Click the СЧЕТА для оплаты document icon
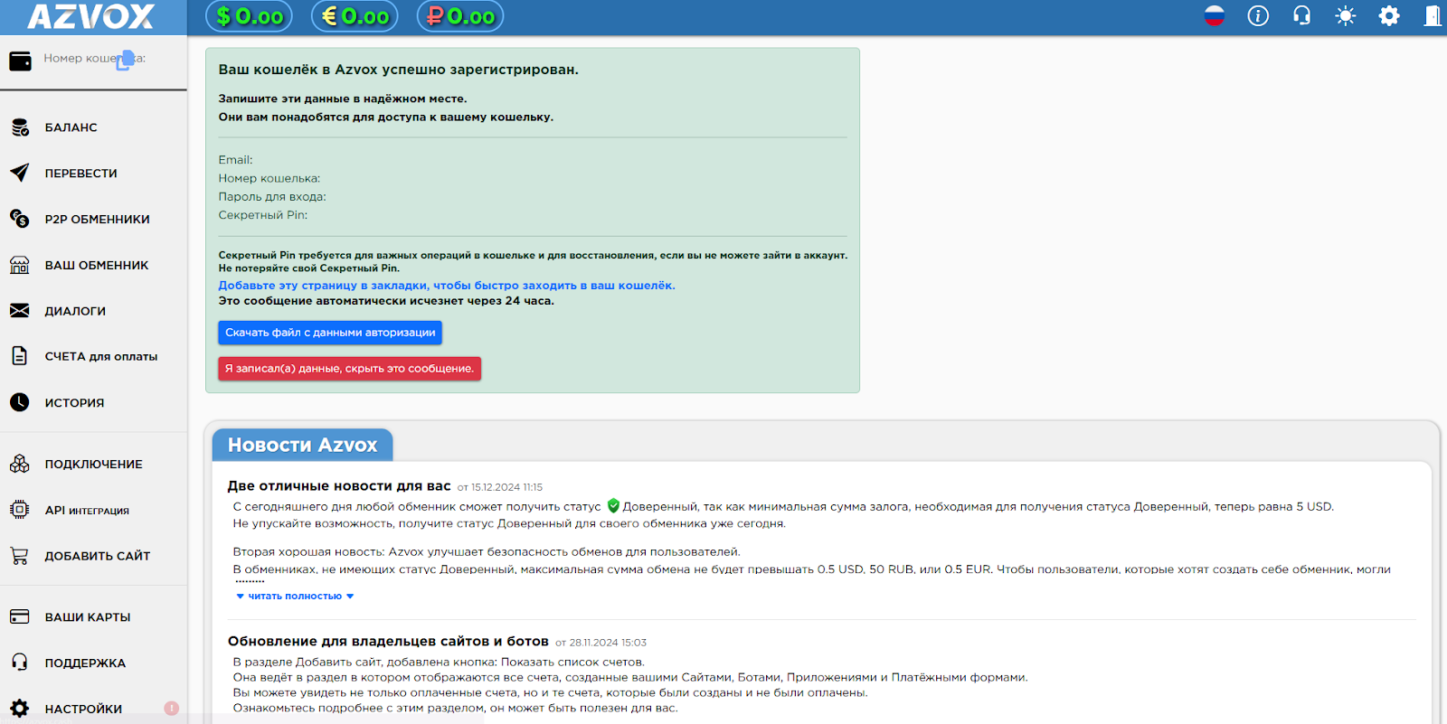The width and height of the screenshot is (1447, 724). [20, 356]
